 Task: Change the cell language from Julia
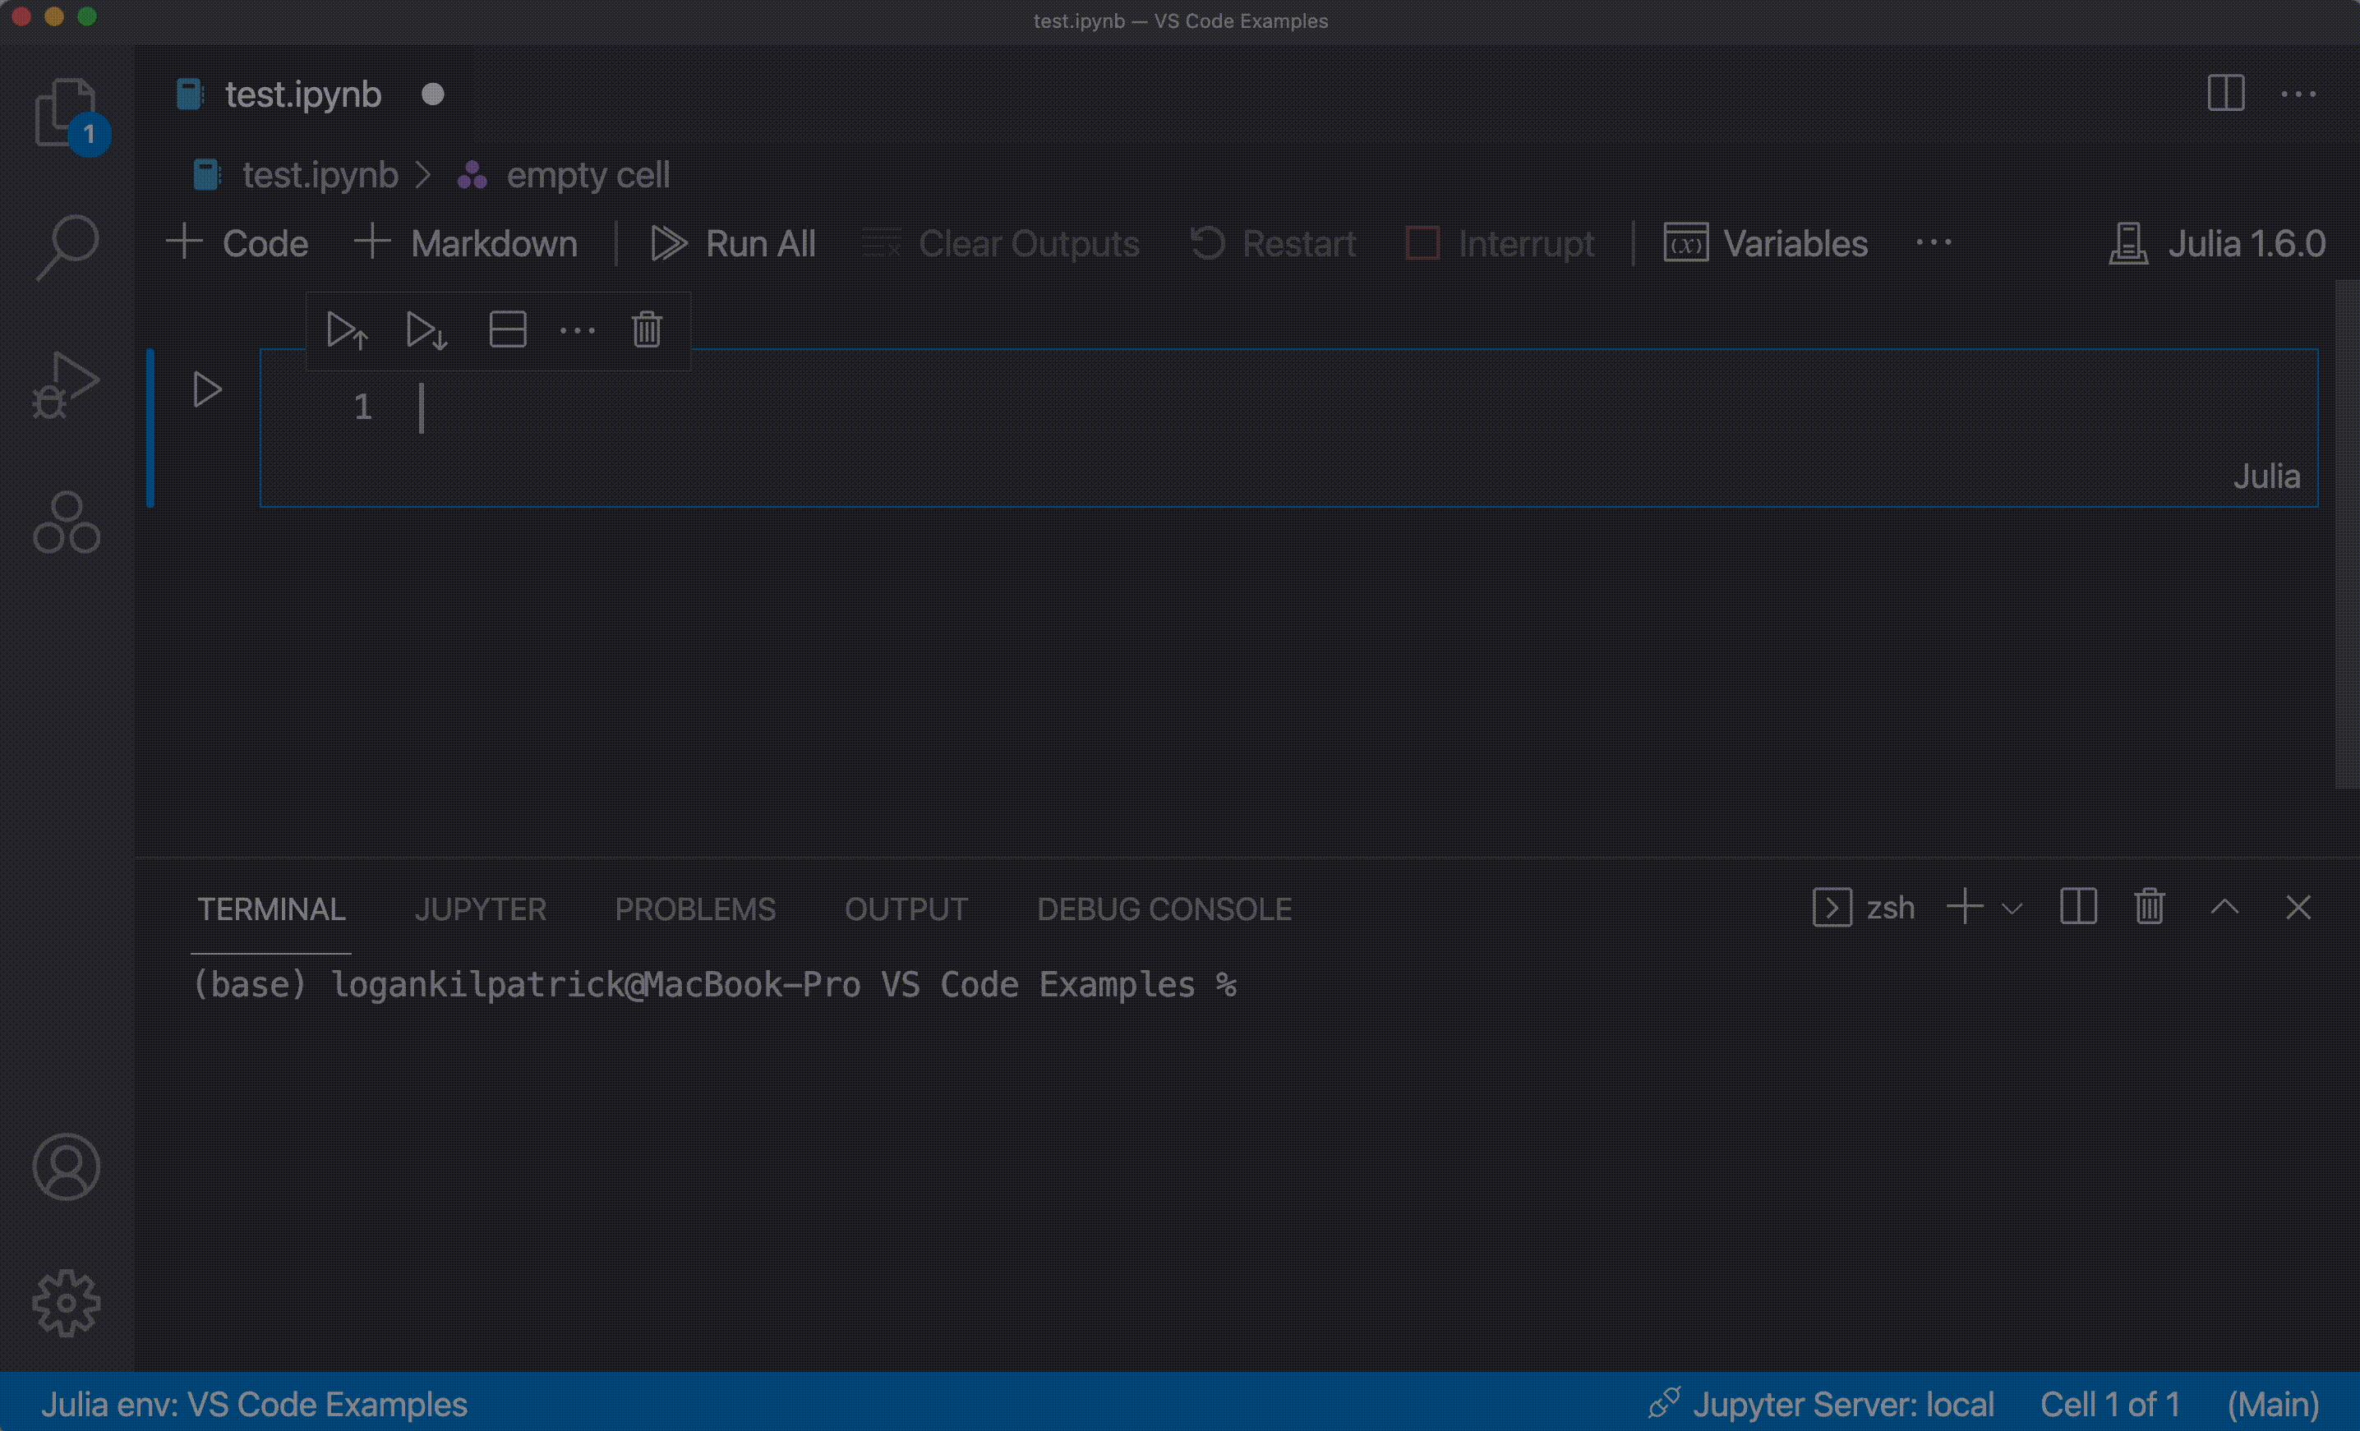coord(2266,476)
